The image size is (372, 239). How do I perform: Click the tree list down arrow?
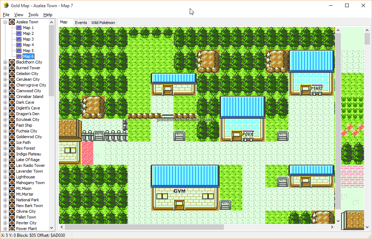tap(52, 228)
